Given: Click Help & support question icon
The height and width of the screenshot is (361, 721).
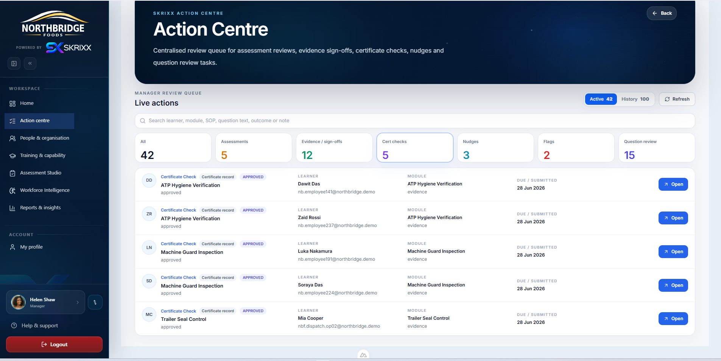Looking at the screenshot, I should (x=14, y=325).
